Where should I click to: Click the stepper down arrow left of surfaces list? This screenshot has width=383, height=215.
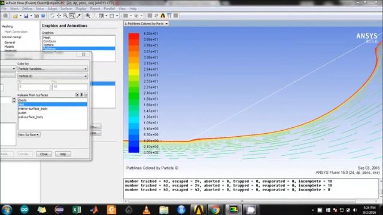click(14, 102)
